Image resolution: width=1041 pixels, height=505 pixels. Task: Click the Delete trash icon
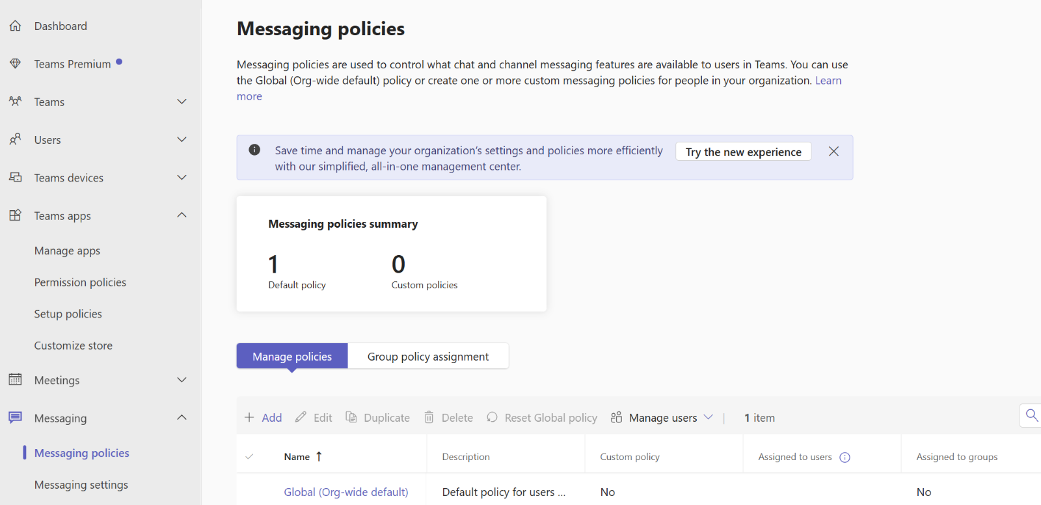tap(429, 417)
